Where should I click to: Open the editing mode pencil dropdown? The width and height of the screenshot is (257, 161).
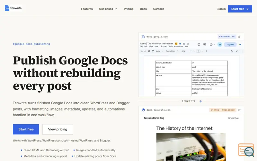(238, 51)
